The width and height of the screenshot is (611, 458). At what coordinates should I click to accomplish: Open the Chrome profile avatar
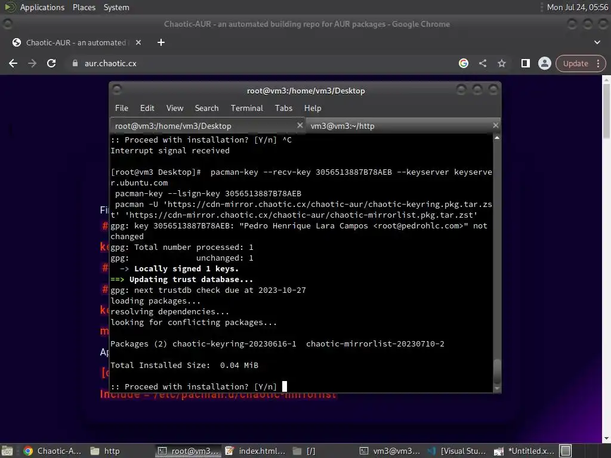pos(544,63)
